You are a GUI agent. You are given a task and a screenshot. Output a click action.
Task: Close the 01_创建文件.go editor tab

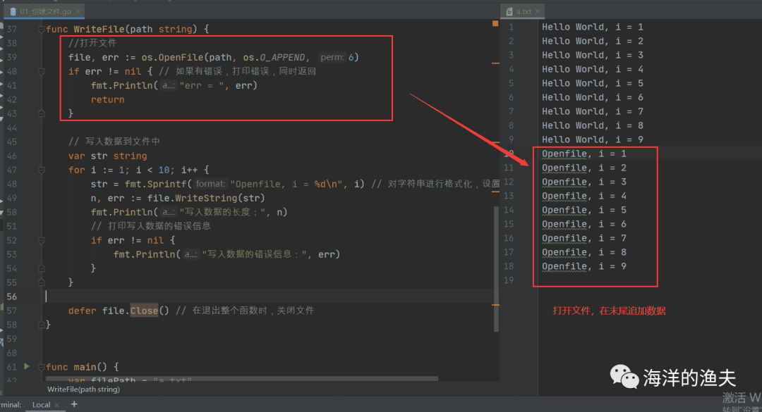coord(78,11)
